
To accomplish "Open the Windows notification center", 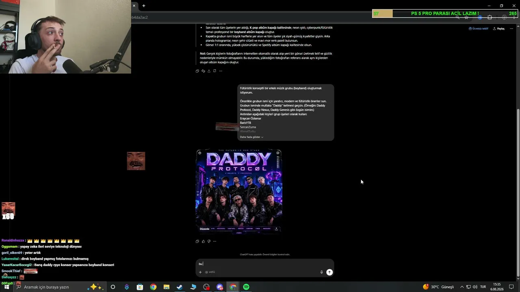I will click(x=511, y=287).
